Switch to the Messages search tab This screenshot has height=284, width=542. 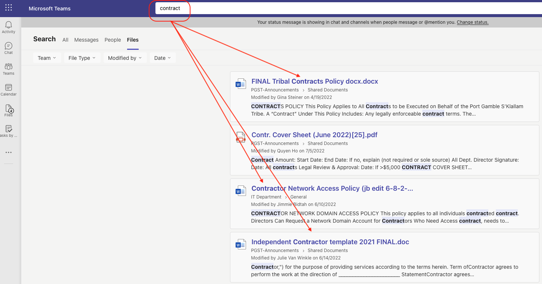click(86, 40)
